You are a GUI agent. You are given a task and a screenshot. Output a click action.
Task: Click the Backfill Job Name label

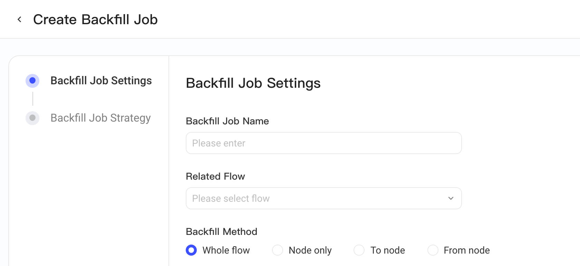point(227,121)
